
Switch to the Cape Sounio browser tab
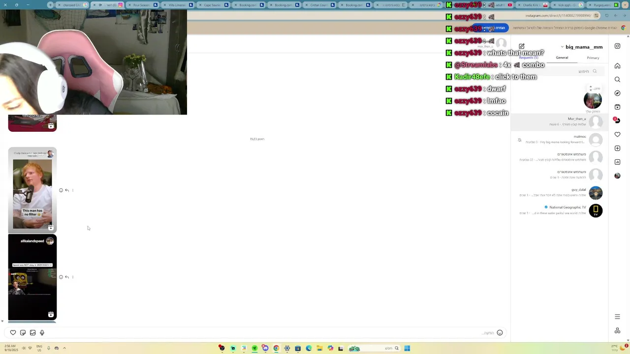(213, 5)
